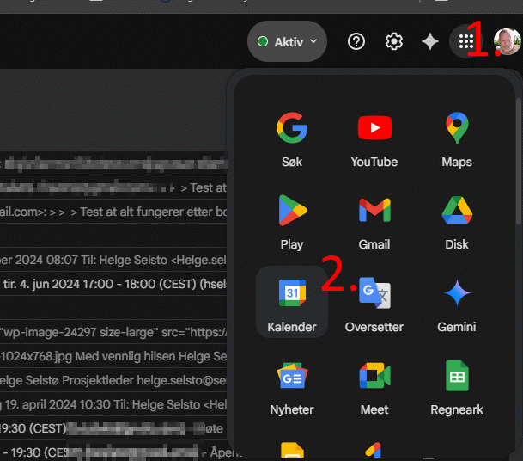This screenshot has height=461, width=523.
Task: Open YouTube from apps menu
Action: 374,139
